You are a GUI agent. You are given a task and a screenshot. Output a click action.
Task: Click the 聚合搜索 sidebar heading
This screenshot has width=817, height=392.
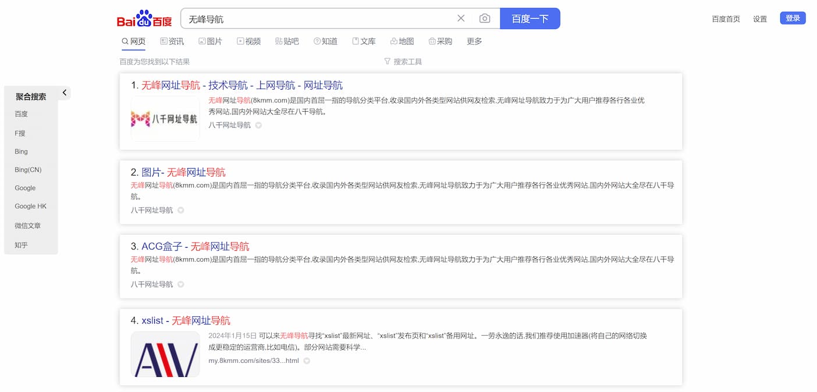click(x=31, y=97)
